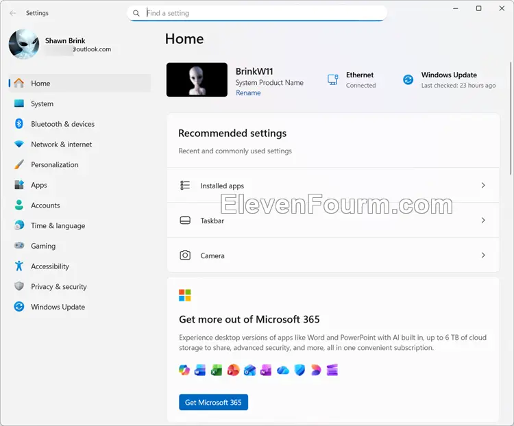Go to Time & language
This screenshot has height=426, width=514.
pos(79,225)
